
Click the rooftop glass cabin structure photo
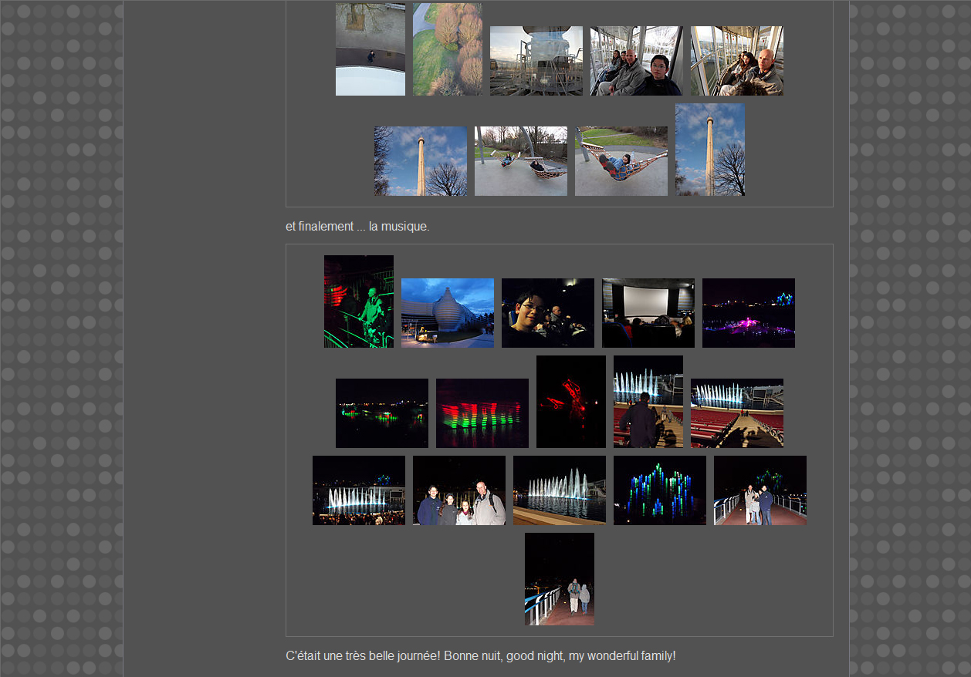(x=536, y=61)
